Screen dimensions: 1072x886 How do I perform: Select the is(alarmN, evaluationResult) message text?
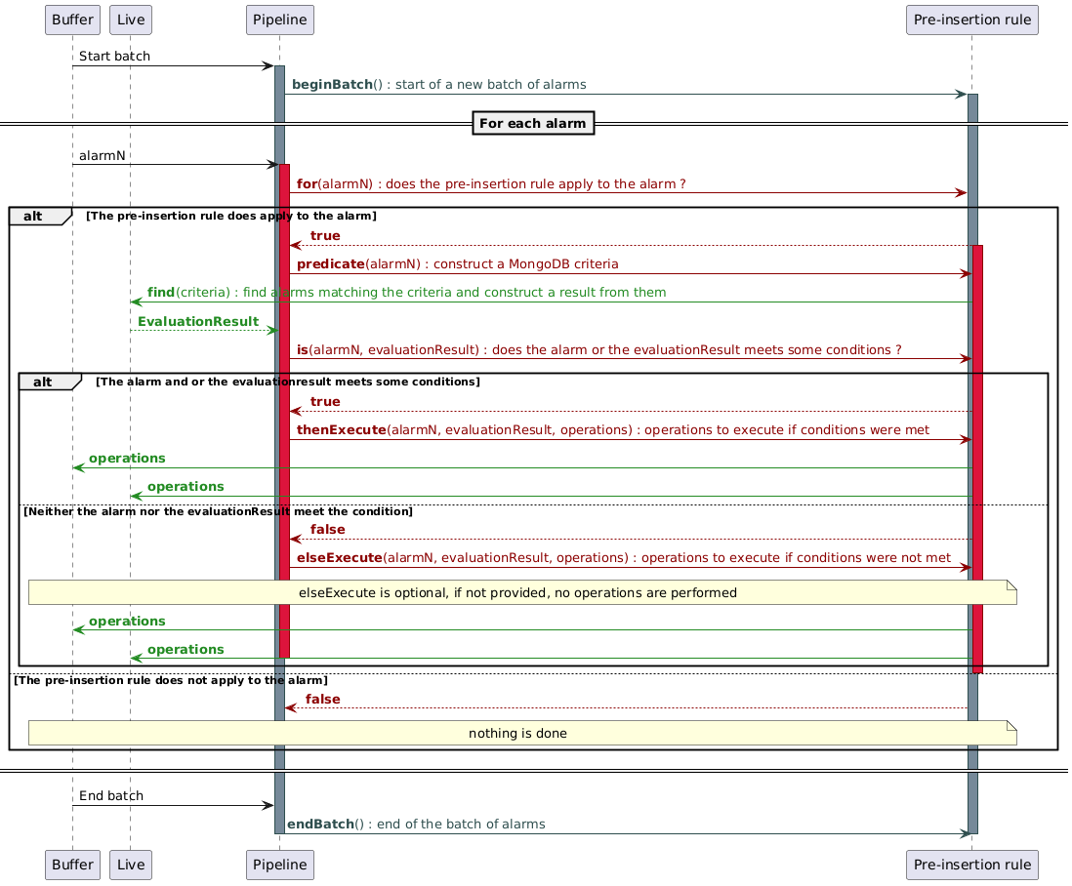[x=598, y=349]
